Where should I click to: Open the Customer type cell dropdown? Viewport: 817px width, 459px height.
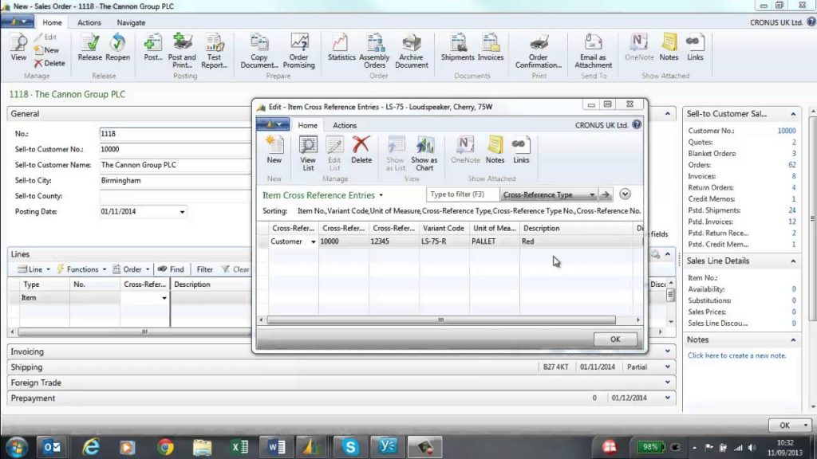[313, 241]
